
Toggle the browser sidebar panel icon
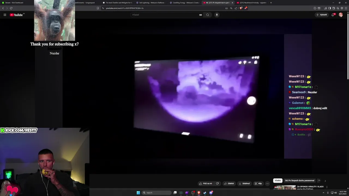coord(329,8)
